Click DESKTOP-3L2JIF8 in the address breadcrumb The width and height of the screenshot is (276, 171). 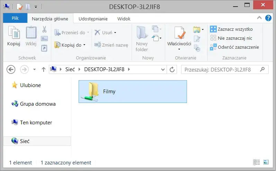tap(104, 69)
